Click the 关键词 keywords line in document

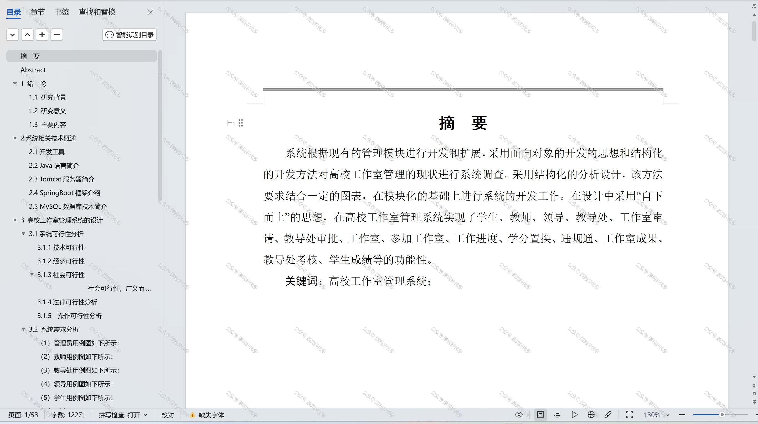coord(358,281)
